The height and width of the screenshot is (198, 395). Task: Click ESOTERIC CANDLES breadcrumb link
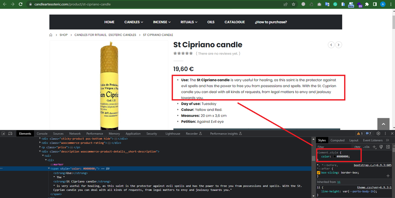tap(122, 35)
